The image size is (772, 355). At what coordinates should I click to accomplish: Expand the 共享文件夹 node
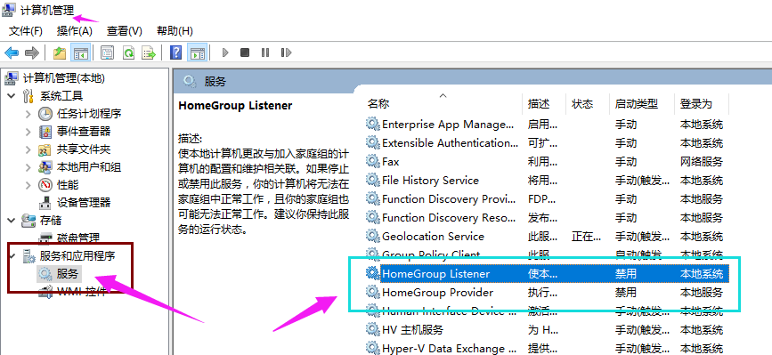point(28,149)
